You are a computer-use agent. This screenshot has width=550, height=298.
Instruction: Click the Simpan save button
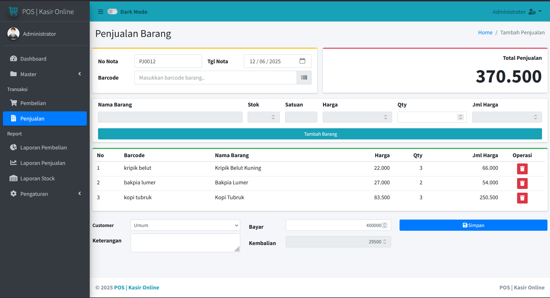473,225
